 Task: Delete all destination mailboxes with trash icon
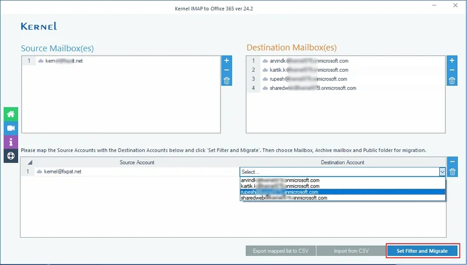point(452,80)
